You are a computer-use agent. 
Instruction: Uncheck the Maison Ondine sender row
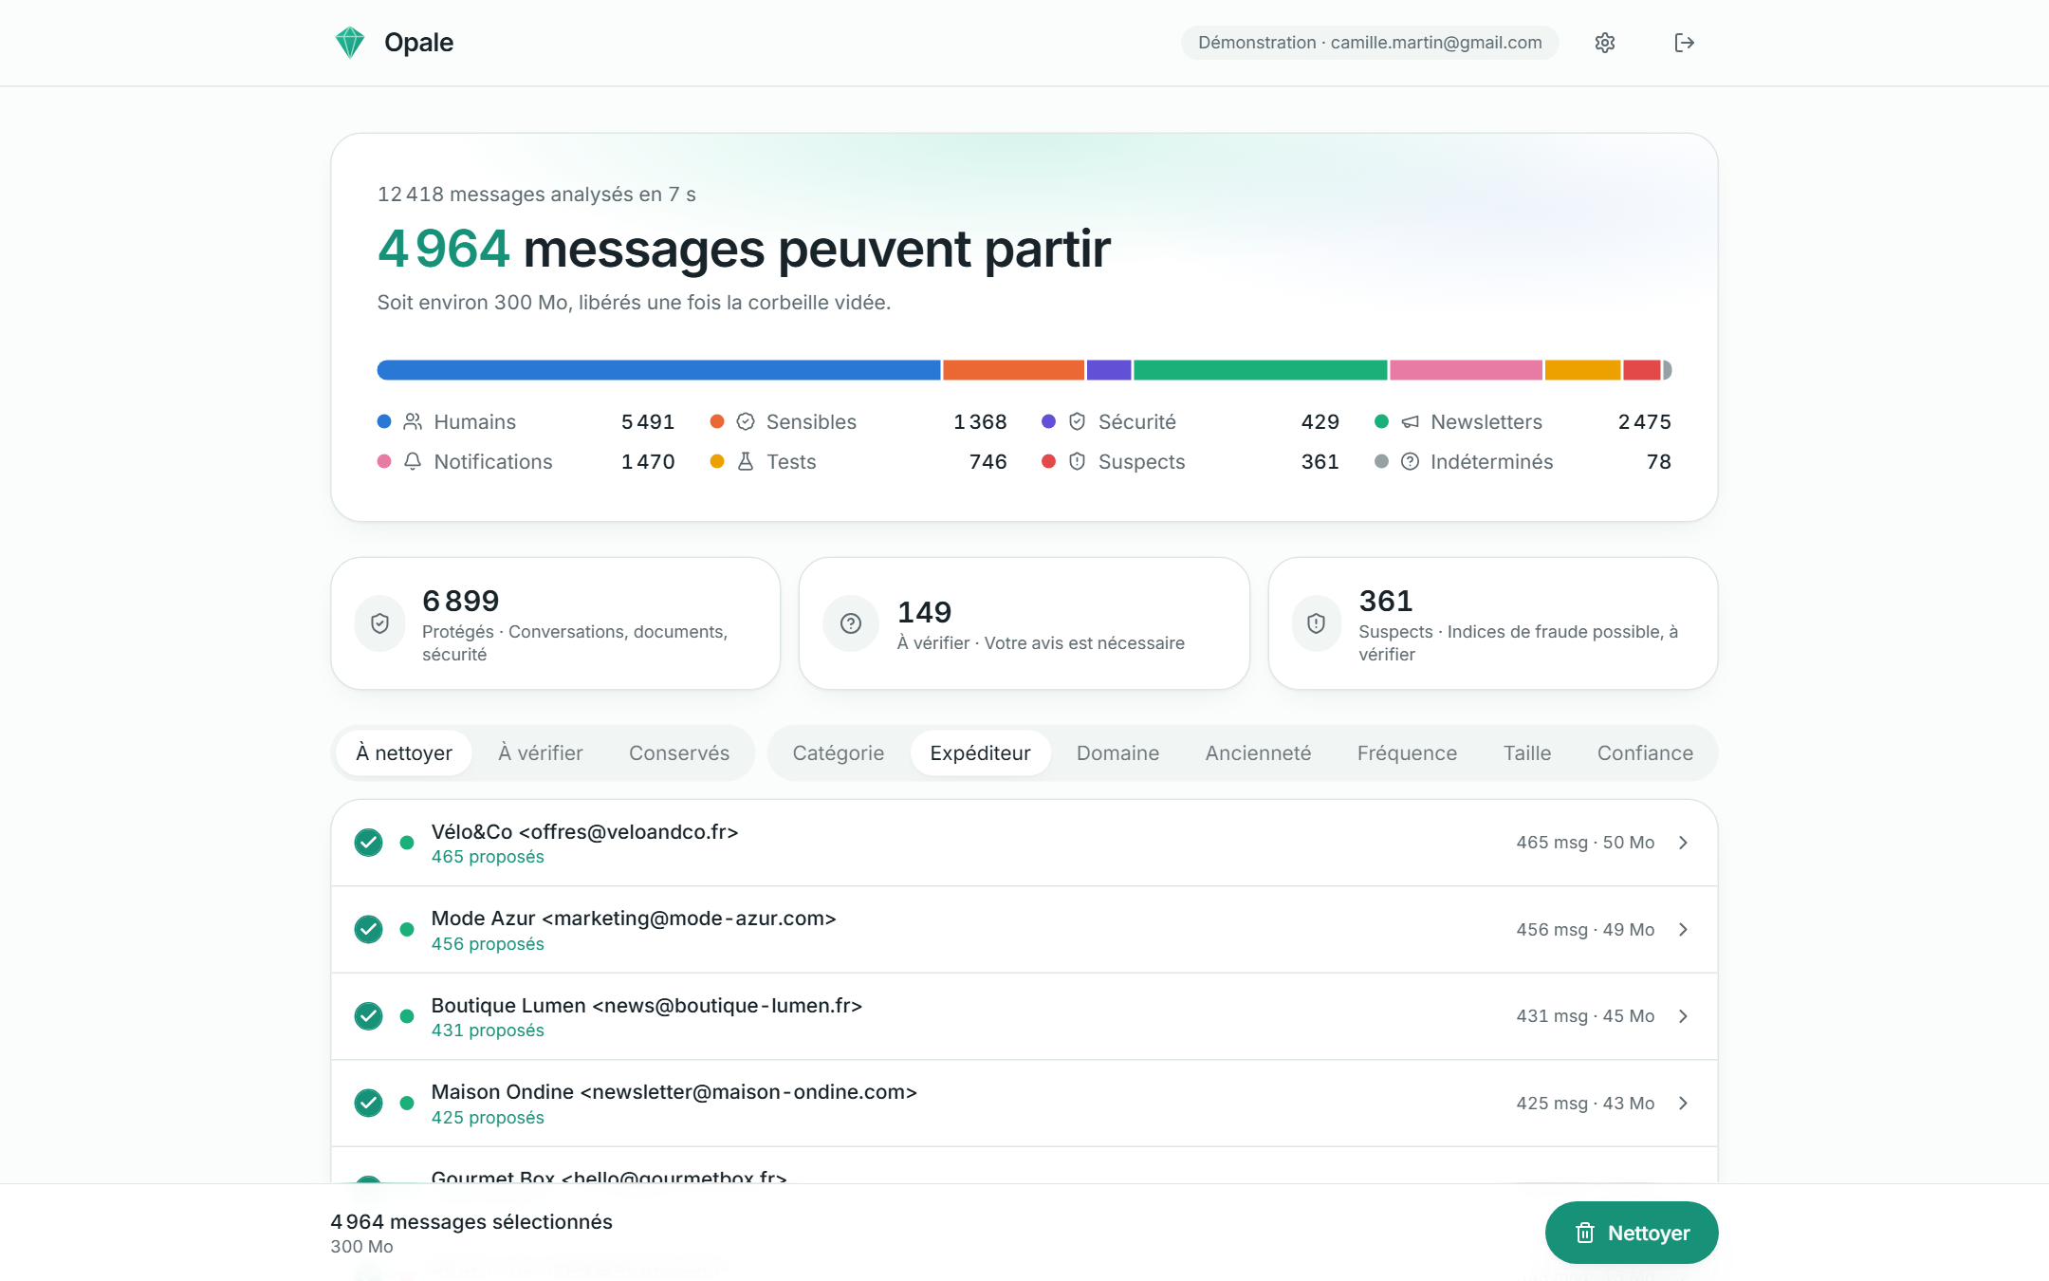tap(368, 1103)
